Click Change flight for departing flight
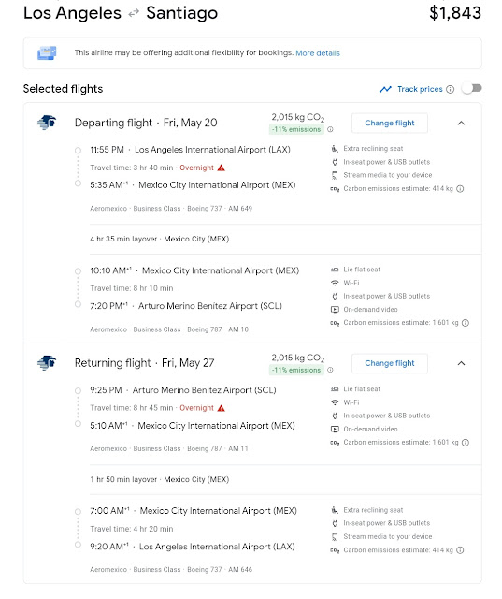Image resolution: width=502 pixels, height=599 pixels. click(x=390, y=123)
